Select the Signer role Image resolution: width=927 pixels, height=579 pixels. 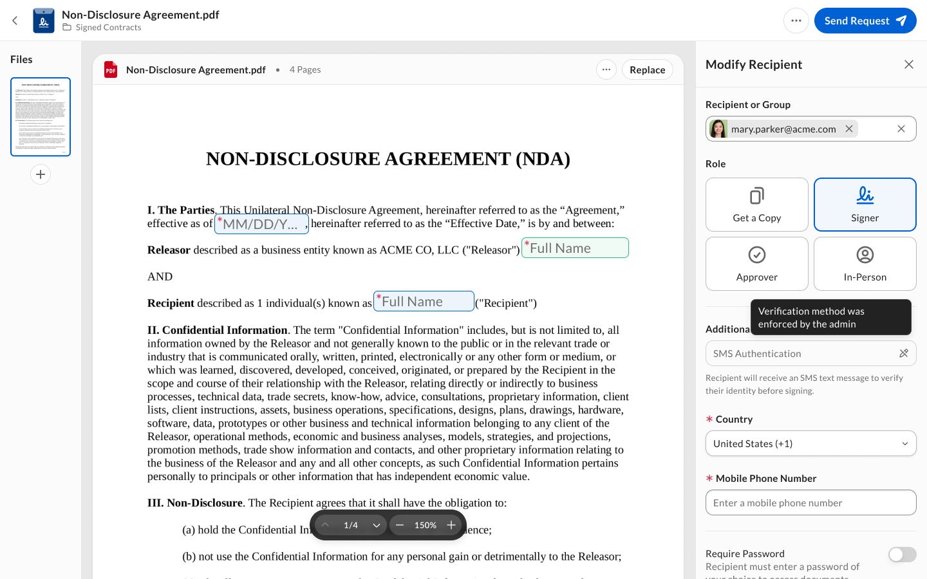pyautogui.click(x=865, y=205)
